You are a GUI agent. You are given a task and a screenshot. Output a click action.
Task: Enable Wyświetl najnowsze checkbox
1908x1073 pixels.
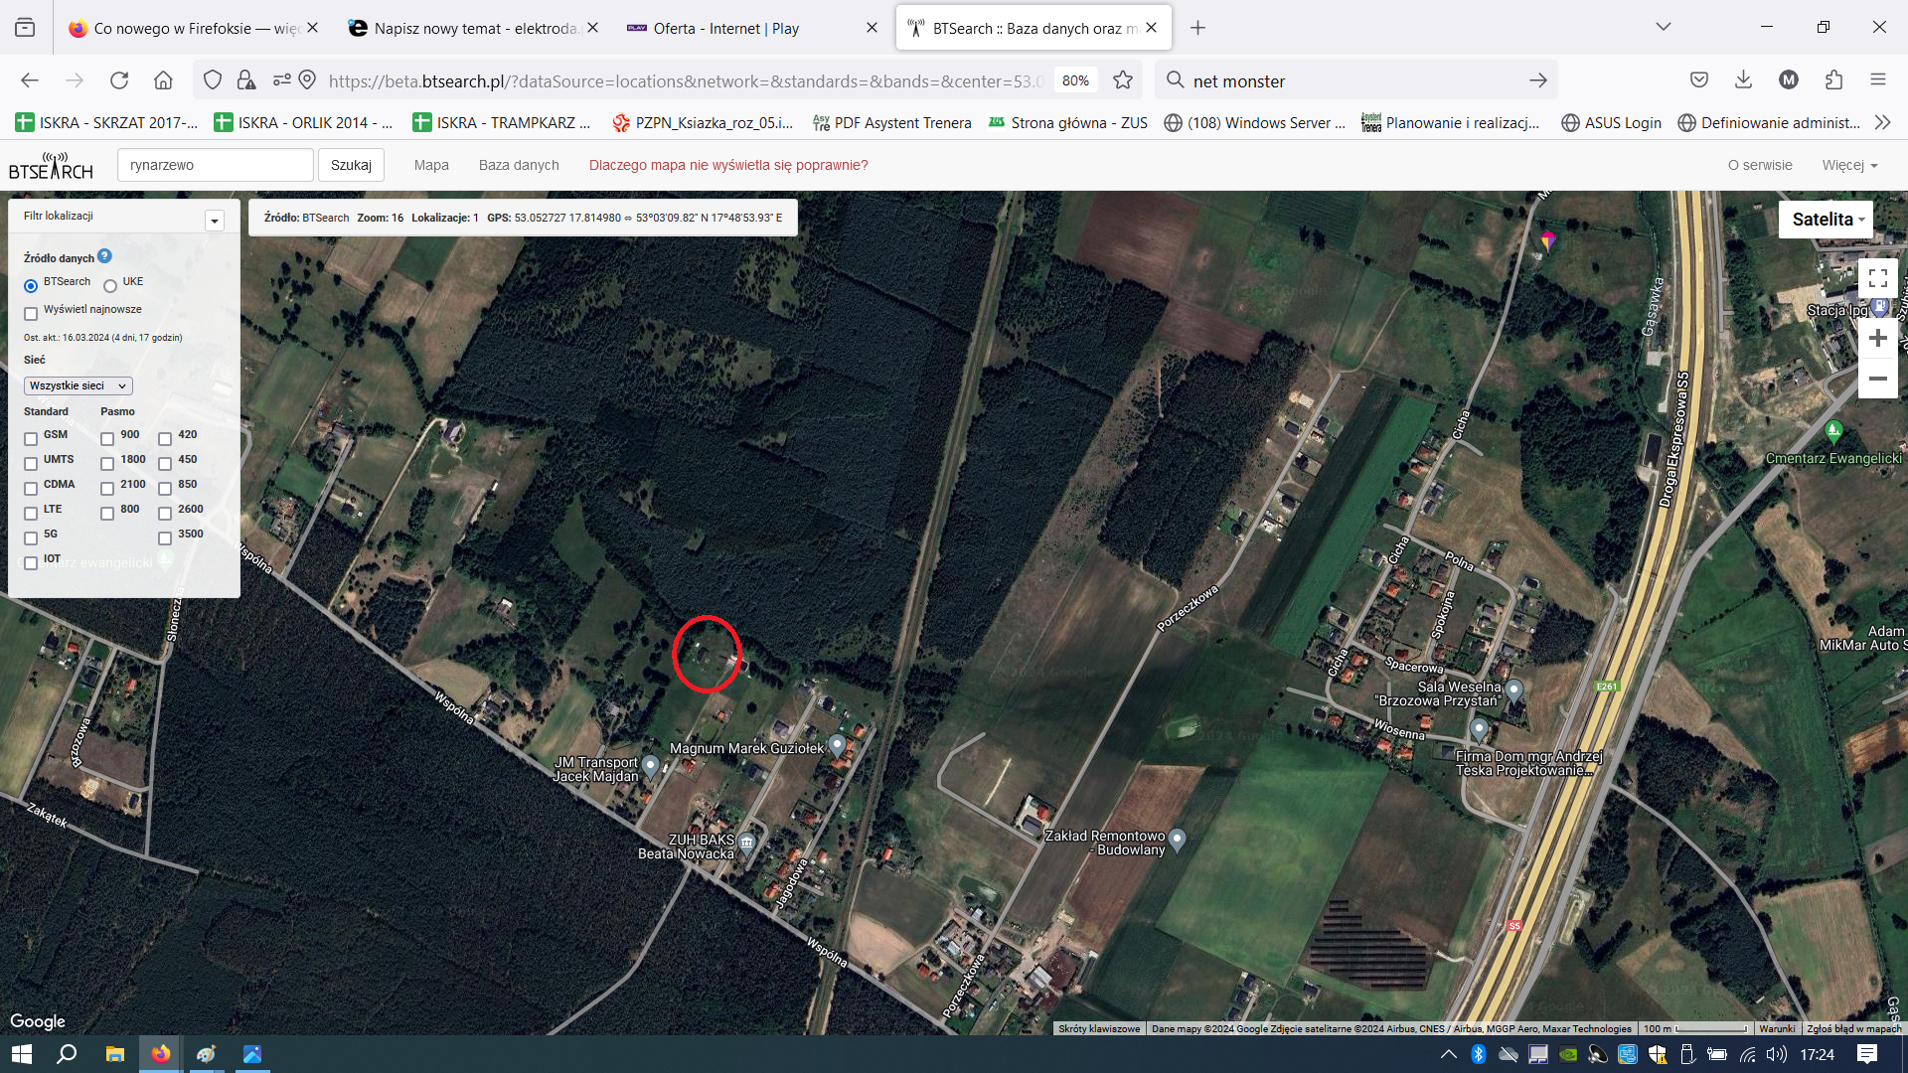31,314
